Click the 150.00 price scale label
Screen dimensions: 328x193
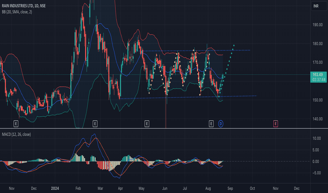click(x=317, y=100)
